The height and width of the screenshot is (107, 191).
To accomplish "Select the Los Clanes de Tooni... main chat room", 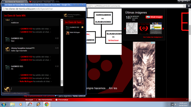I will pyautogui.click(x=74, y=22).
